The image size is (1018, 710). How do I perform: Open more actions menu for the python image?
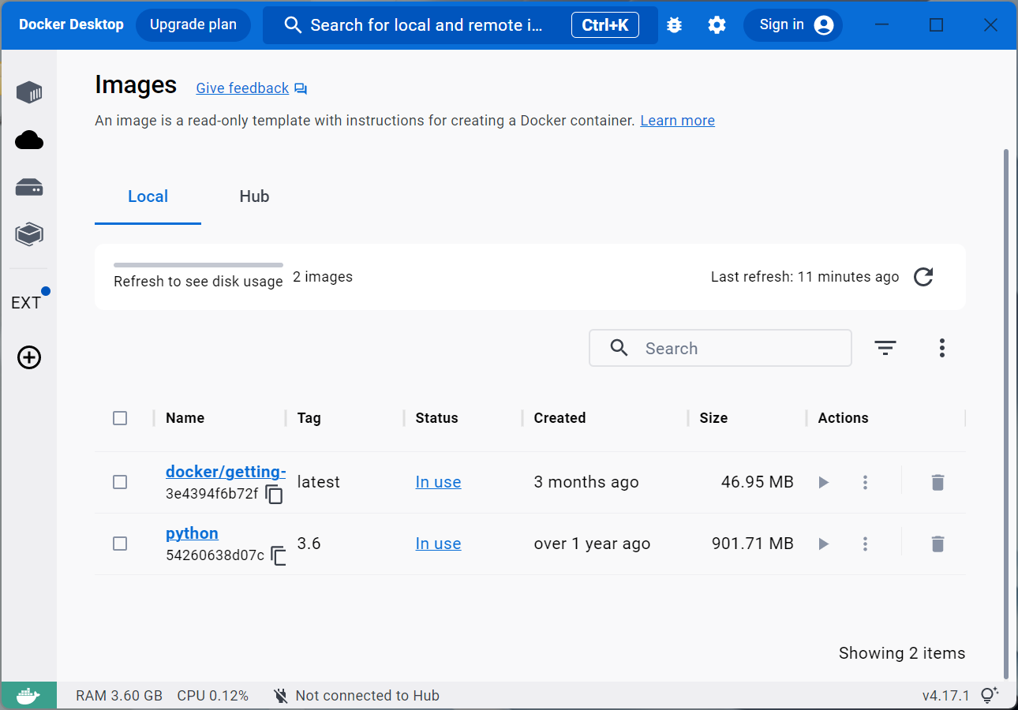866,544
